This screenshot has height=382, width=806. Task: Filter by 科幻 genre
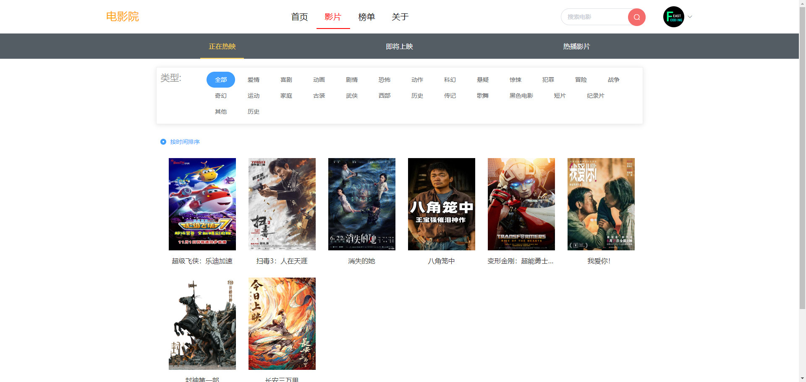click(x=450, y=80)
